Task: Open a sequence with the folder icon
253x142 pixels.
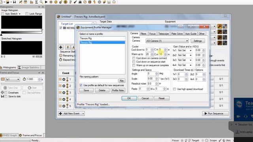Action: [8, 2]
